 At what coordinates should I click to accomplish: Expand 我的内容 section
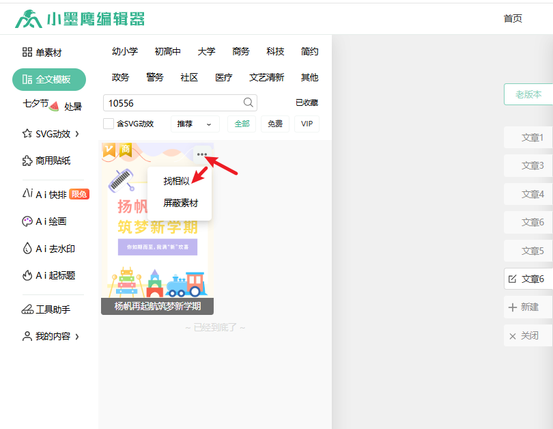(77, 336)
